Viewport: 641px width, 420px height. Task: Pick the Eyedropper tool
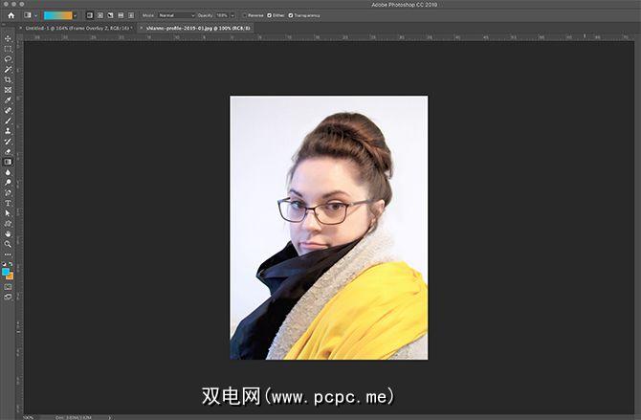pyautogui.click(x=8, y=99)
